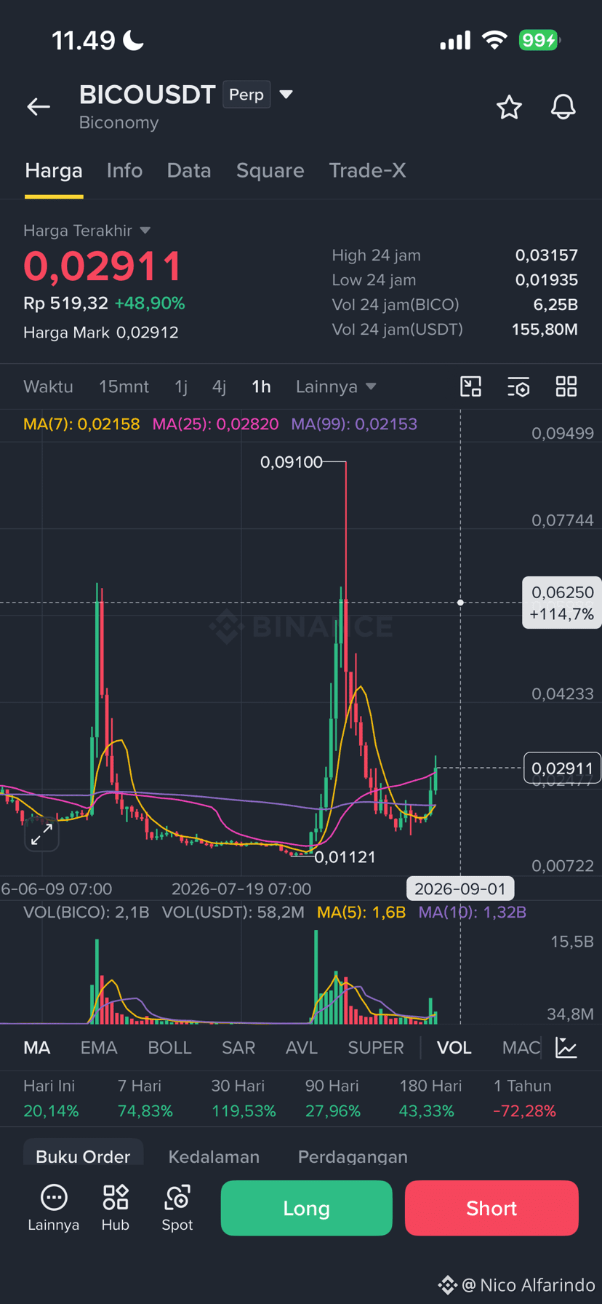Toggle the VOL sub-indicator
The width and height of the screenshot is (602, 1304).
454,1048
